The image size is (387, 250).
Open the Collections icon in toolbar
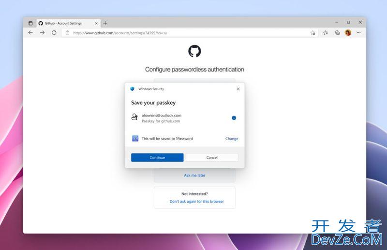337,32
